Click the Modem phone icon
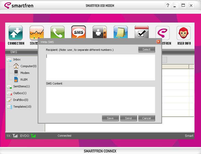 point(16,73)
